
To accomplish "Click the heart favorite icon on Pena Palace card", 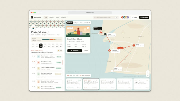I will click(x=88, y=28).
